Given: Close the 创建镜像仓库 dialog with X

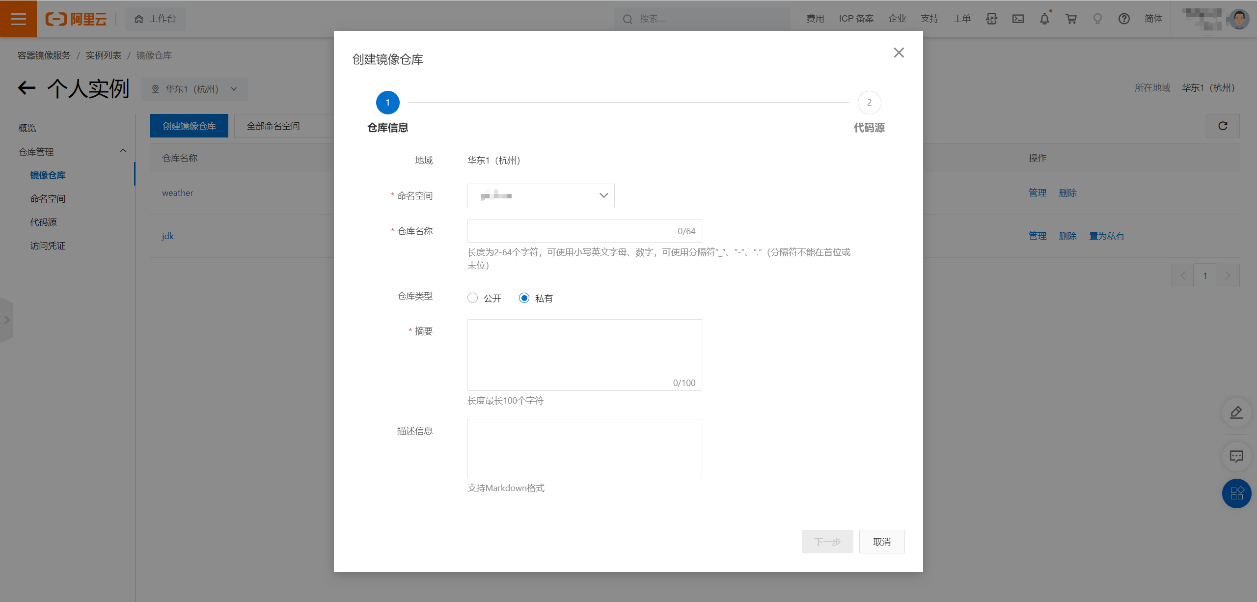Looking at the screenshot, I should (x=899, y=53).
